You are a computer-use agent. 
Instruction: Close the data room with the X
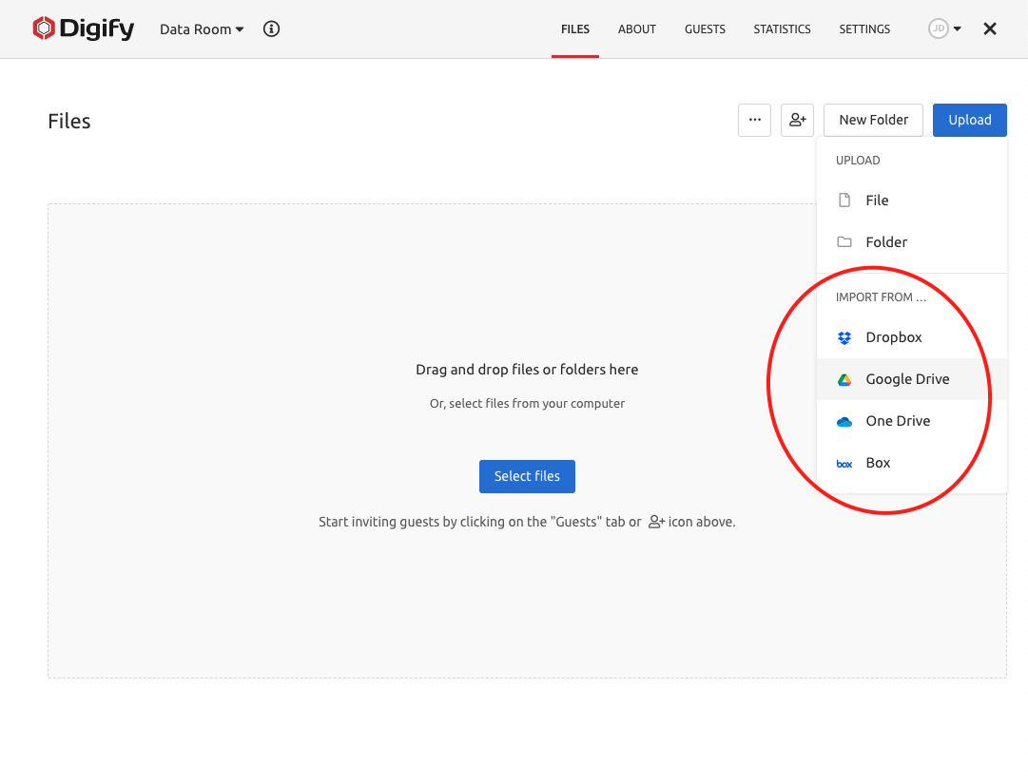(x=990, y=29)
